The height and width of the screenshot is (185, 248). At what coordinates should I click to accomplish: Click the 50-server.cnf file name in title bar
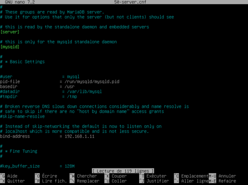pos(130,2)
